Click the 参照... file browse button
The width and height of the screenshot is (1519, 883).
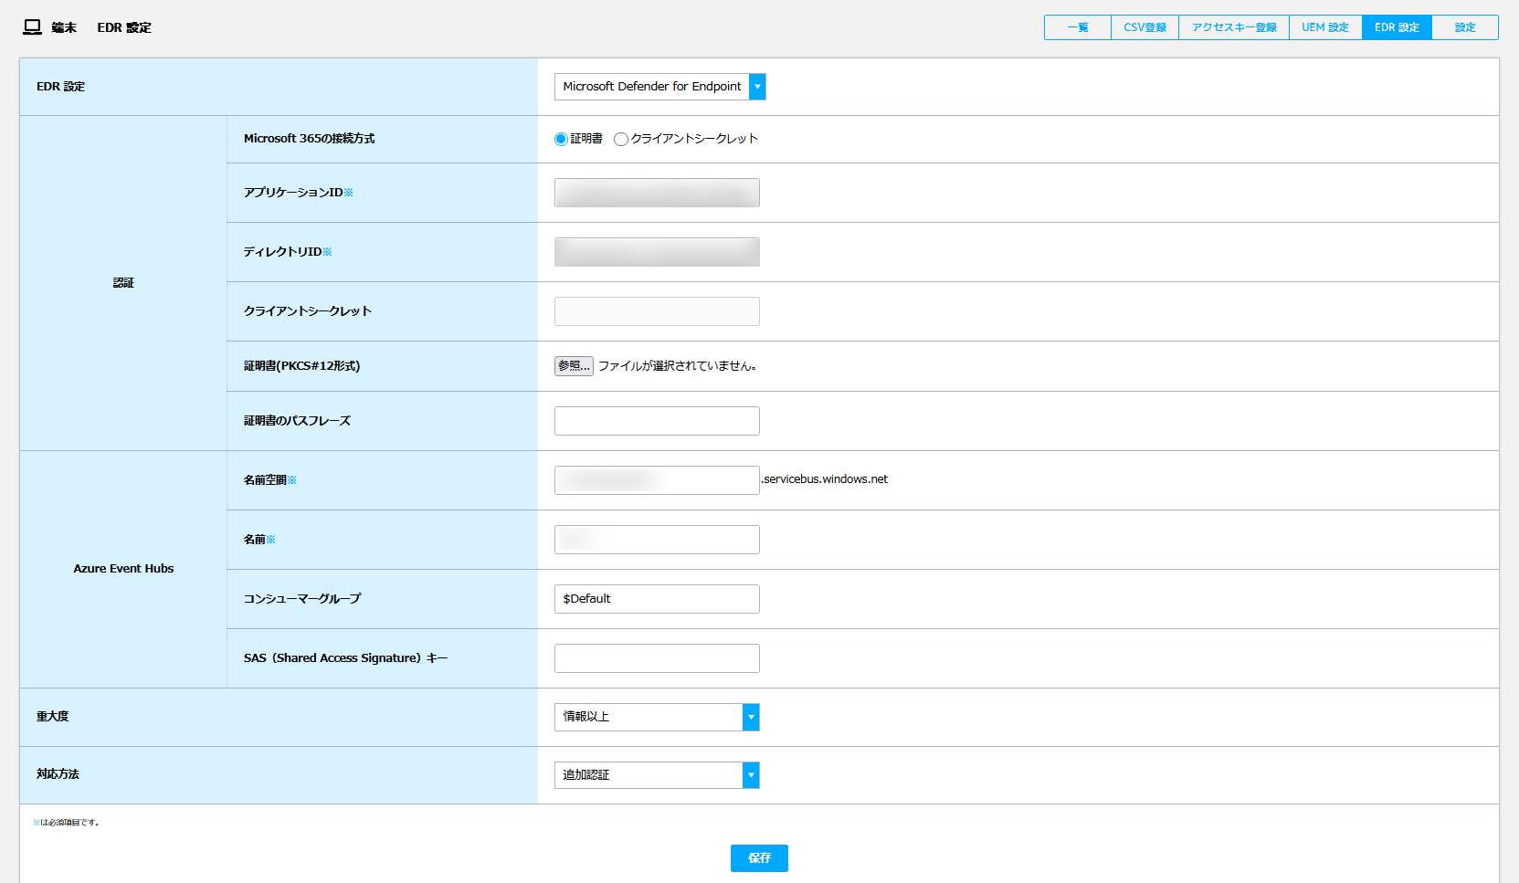tap(574, 366)
